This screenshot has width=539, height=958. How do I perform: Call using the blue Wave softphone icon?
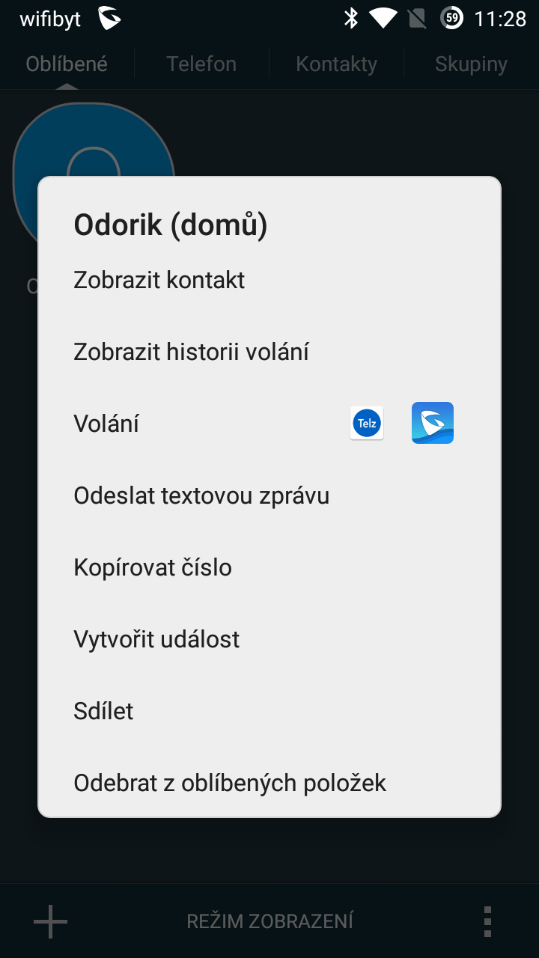[x=433, y=423]
